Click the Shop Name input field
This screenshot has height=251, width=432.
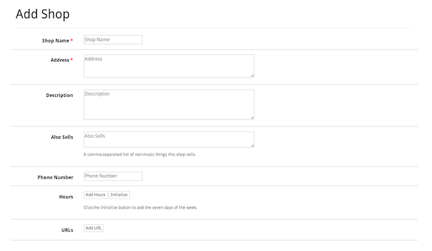coord(113,40)
